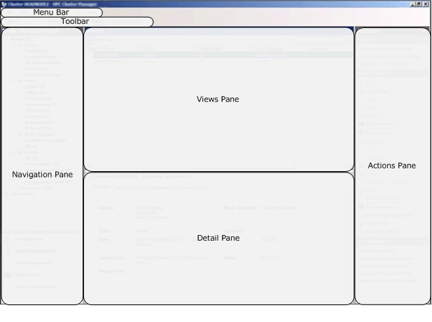Click the Take Offline icon in Actions
Image resolution: width=432 pixels, height=322 pixels.
[x=361, y=91]
